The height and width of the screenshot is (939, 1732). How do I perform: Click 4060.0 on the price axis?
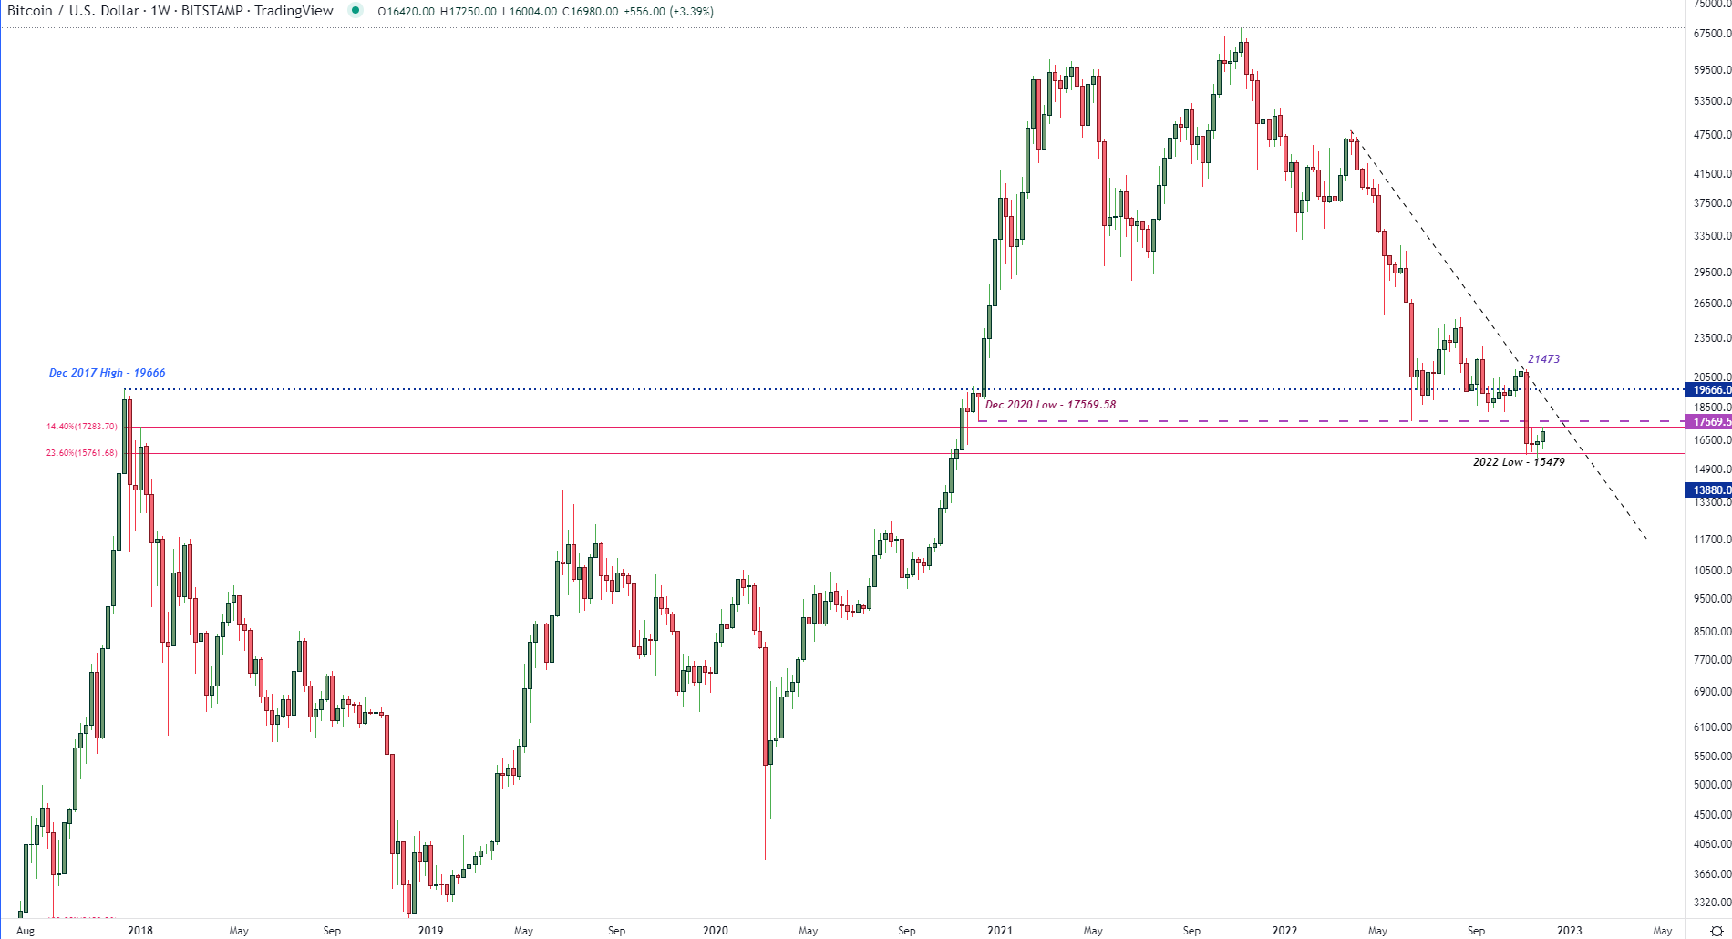tap(1712, 844)
